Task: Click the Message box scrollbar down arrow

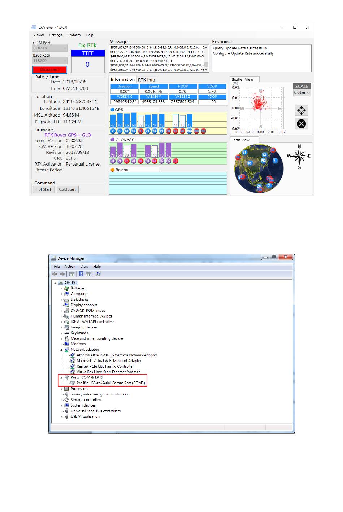Action: pyautogui.click(x=206, y=70)
